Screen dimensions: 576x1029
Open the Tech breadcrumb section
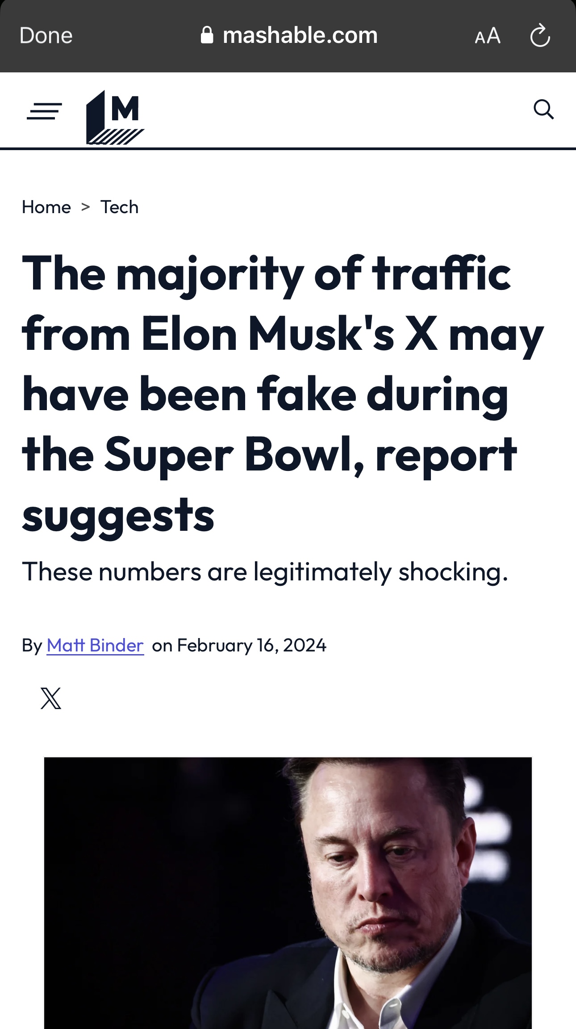[119, 207]
